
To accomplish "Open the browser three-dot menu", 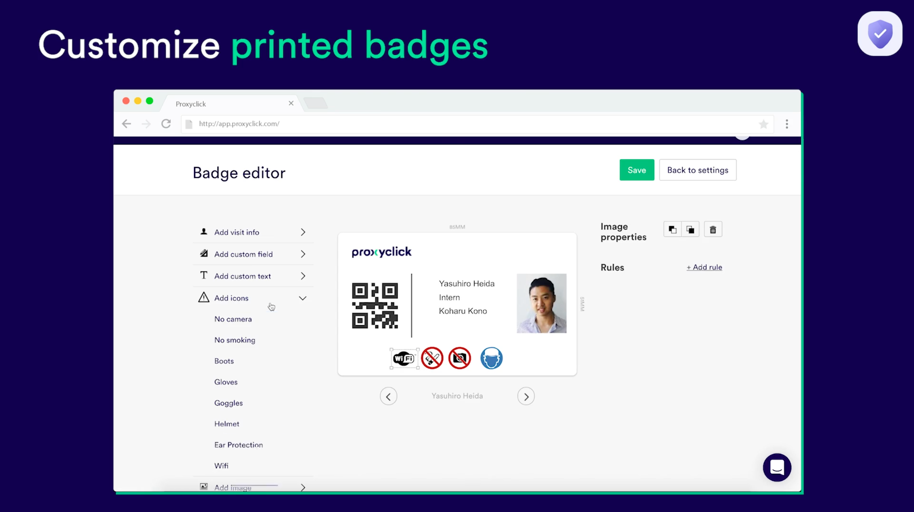I will (787, 124).
